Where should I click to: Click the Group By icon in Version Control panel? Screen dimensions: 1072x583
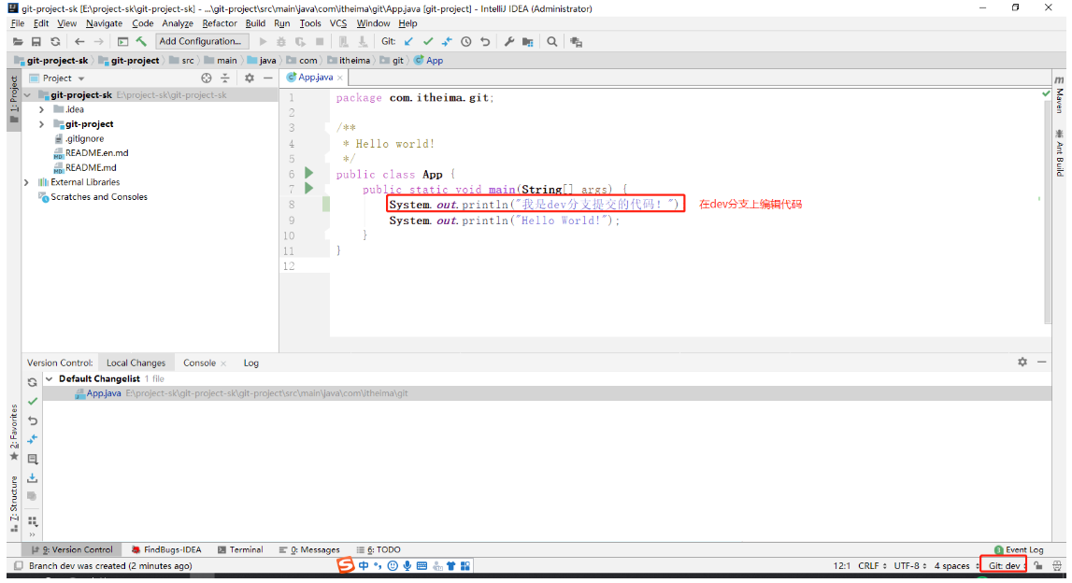(32, 520)
